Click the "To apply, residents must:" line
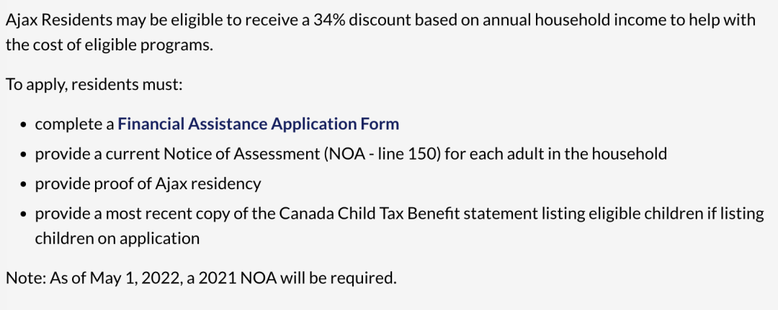The width and height of the screenshot is (778, 310). (94, 84)
